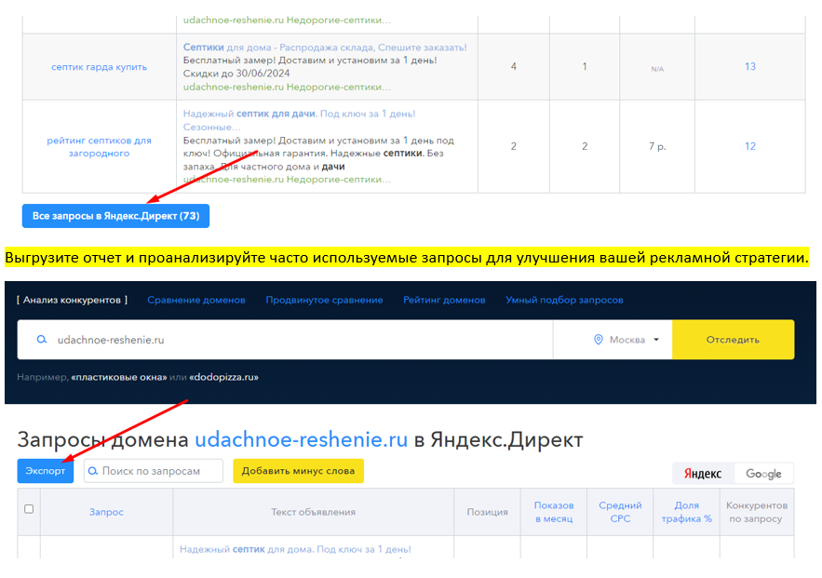This screenshot has width=822, height=578.
Task: Click the Все запросы в Яндекс.Директ (73) button
Action: click(x=115, y=216)
